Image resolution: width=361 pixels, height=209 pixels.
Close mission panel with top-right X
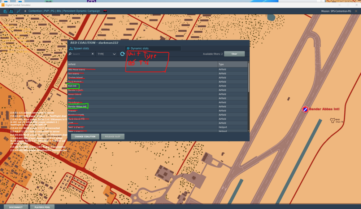[356, 11]
